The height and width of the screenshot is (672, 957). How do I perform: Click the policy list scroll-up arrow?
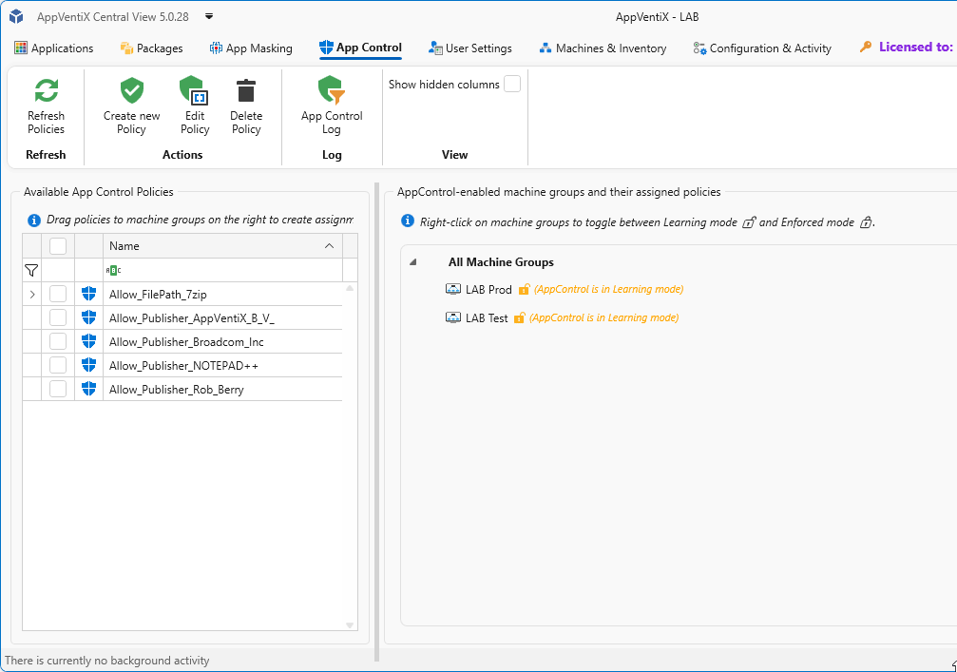click(350, 288)
